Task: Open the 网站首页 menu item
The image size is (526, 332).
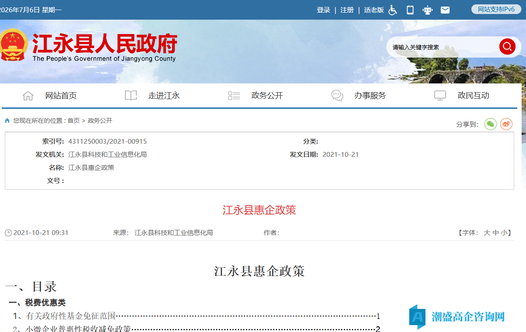Action: click(61, 96)
